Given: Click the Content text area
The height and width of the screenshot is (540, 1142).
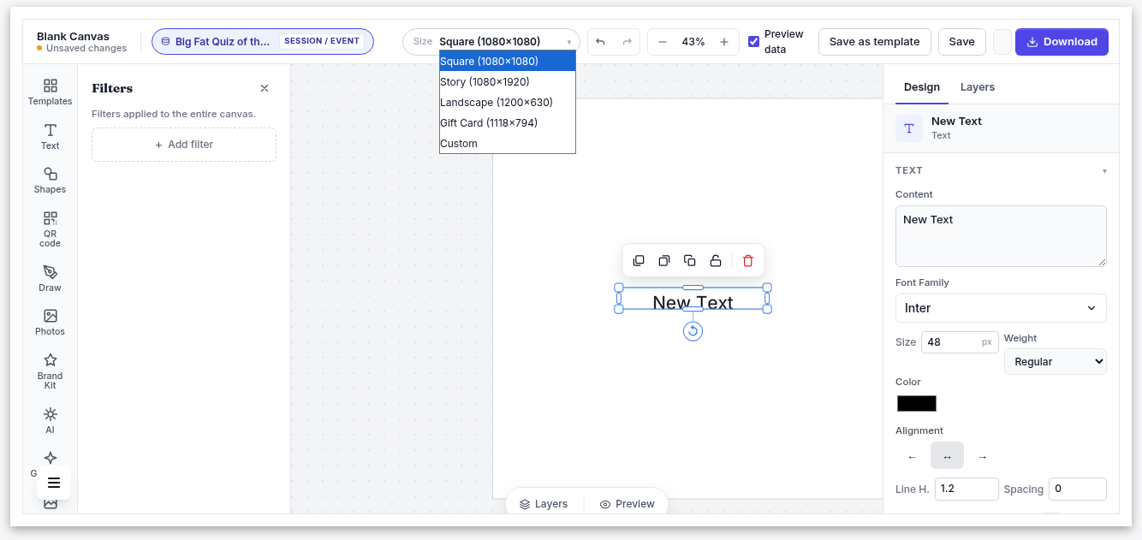Looking at the screenshot, I should [x=1001, y=236].
